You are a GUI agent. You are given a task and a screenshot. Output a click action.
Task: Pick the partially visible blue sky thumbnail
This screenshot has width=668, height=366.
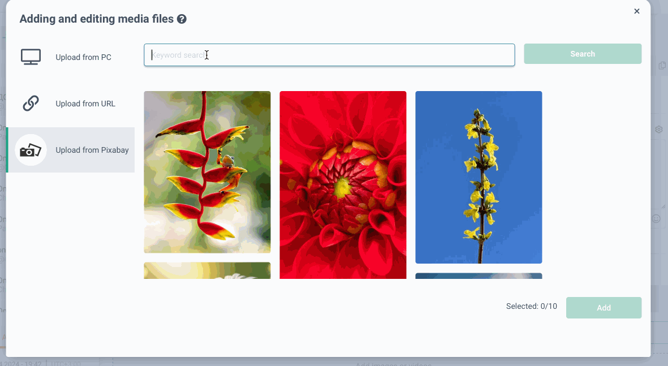pyautogui.click(x=479, y=276)
